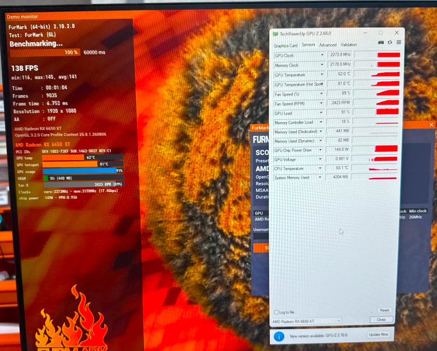Expand the System Memory Used dropdown
Image resolution: width=437 pixels, height=351 pixels.
pyautogui.click(x=320, y=177)
